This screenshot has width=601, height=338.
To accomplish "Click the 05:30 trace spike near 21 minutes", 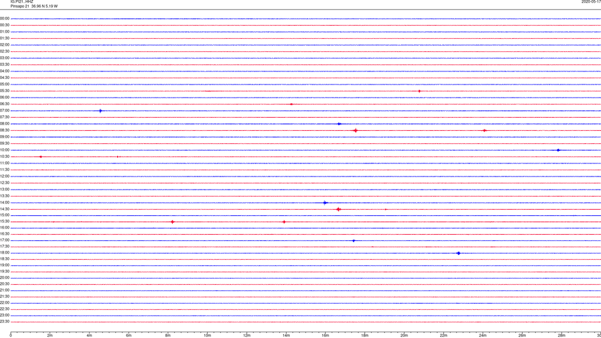I will tap(419, 91).
